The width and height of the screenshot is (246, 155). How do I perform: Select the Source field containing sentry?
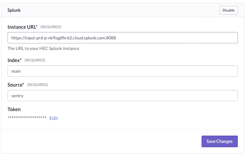click(x=123, y=96)
